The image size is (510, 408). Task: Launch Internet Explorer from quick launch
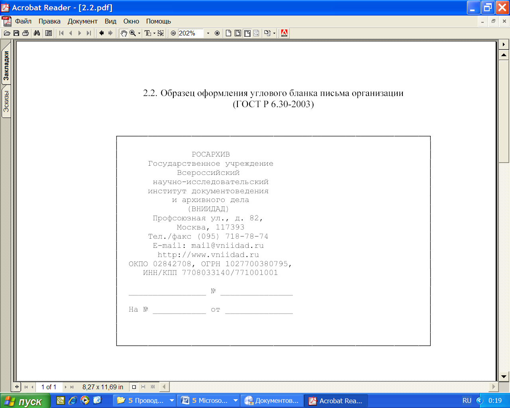73,400
